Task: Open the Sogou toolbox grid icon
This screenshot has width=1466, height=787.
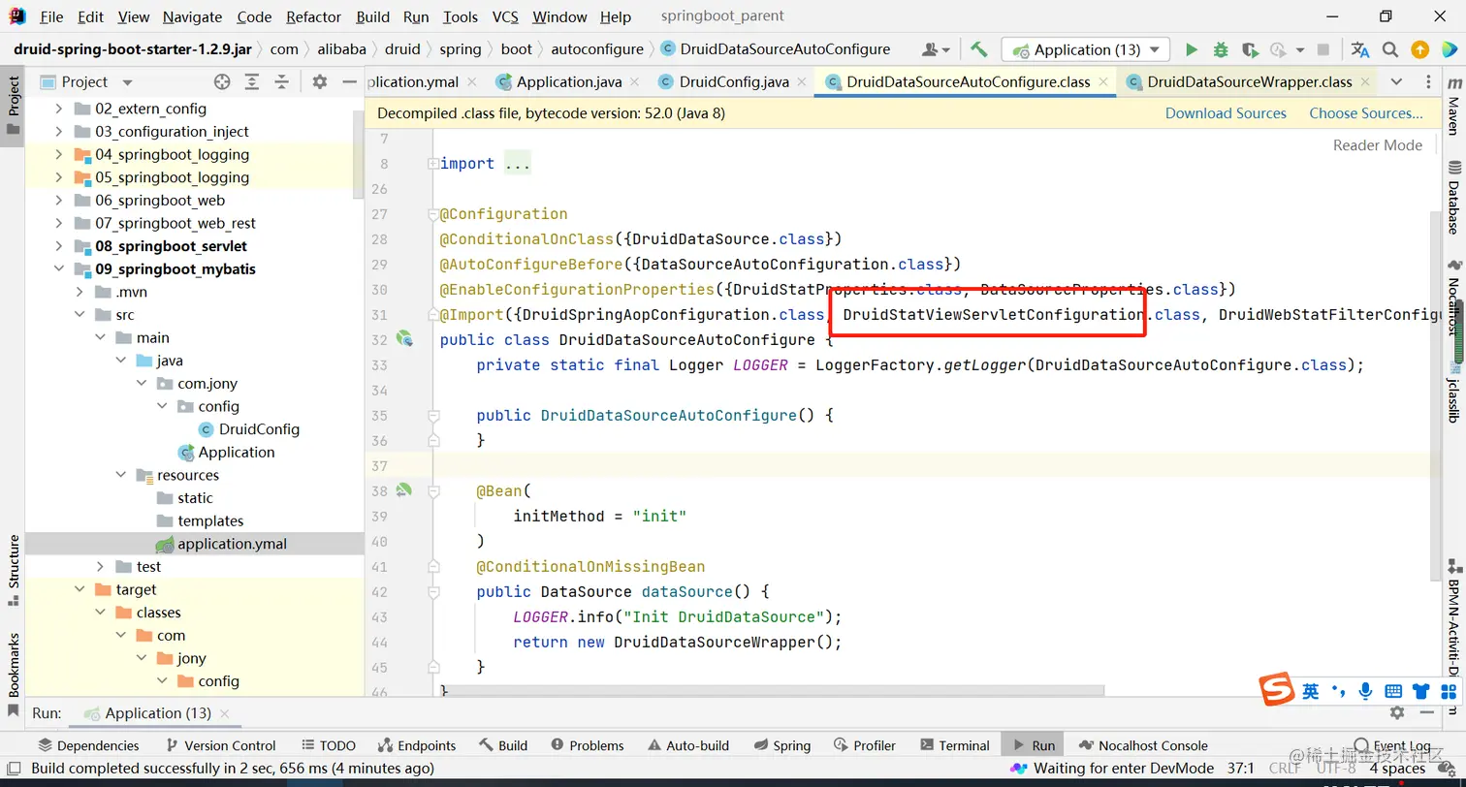Action: point(1450,691)
